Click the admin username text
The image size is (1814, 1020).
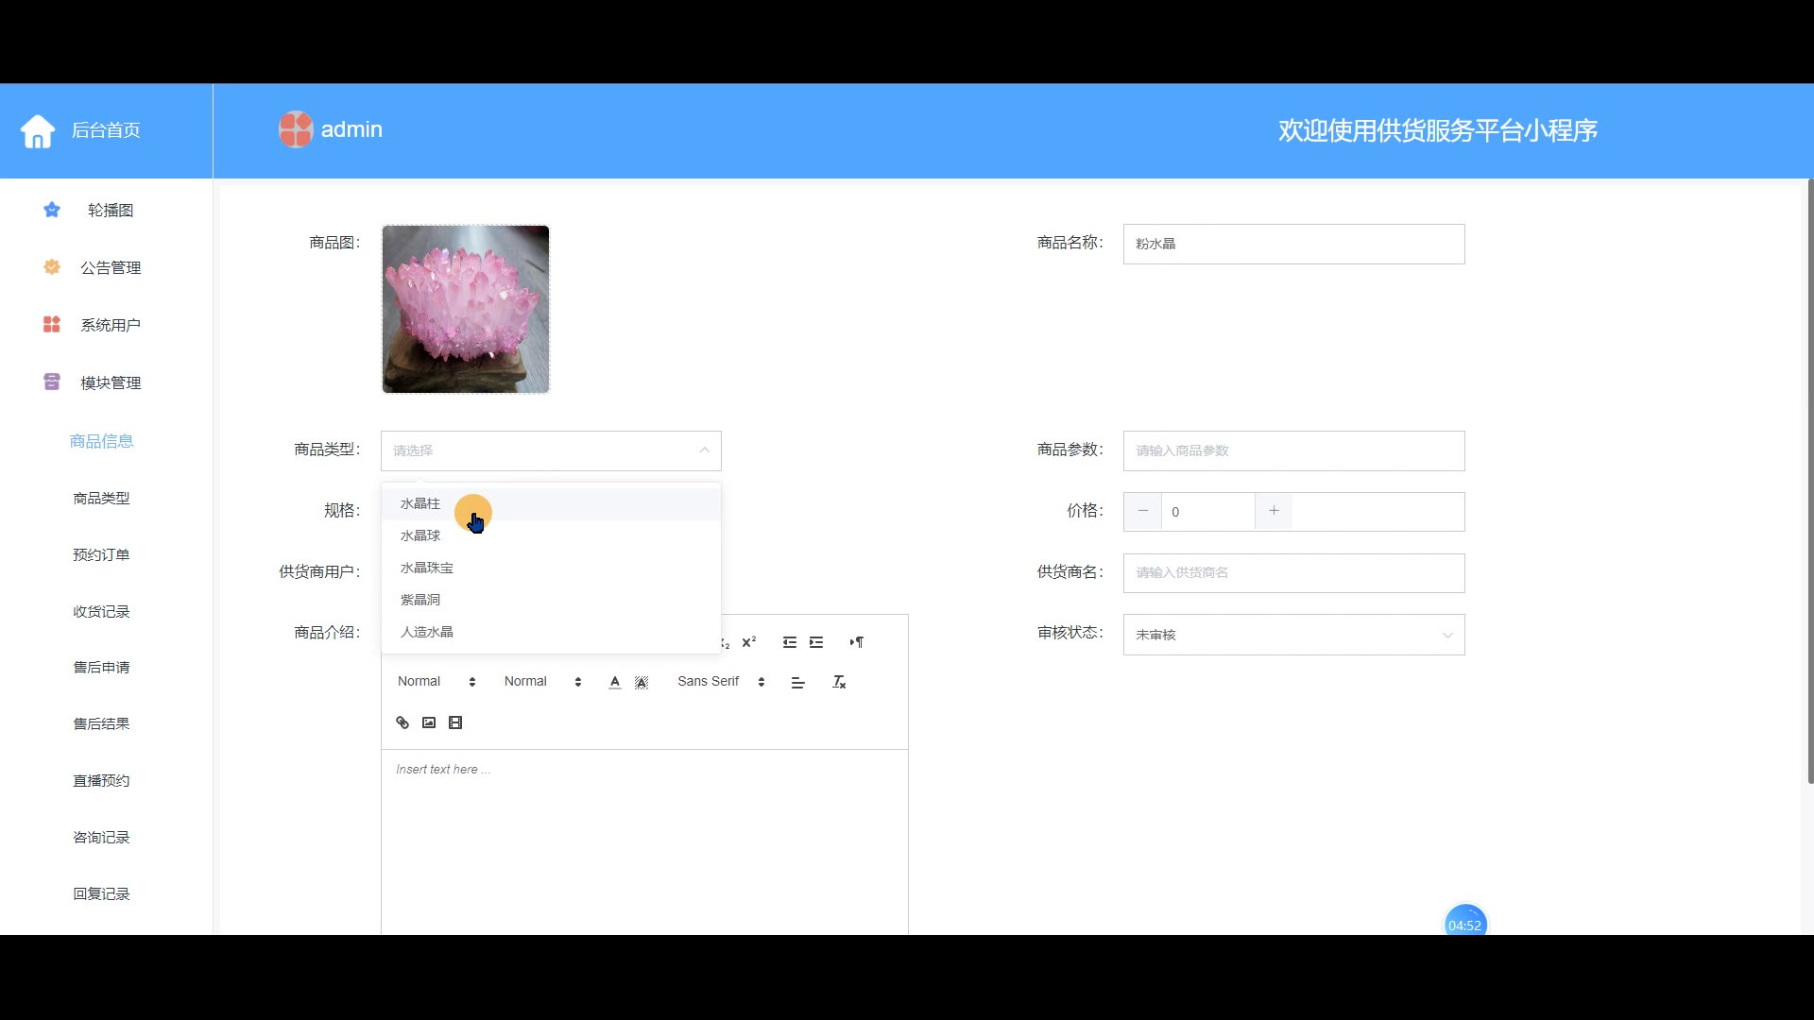pos(351,129)
